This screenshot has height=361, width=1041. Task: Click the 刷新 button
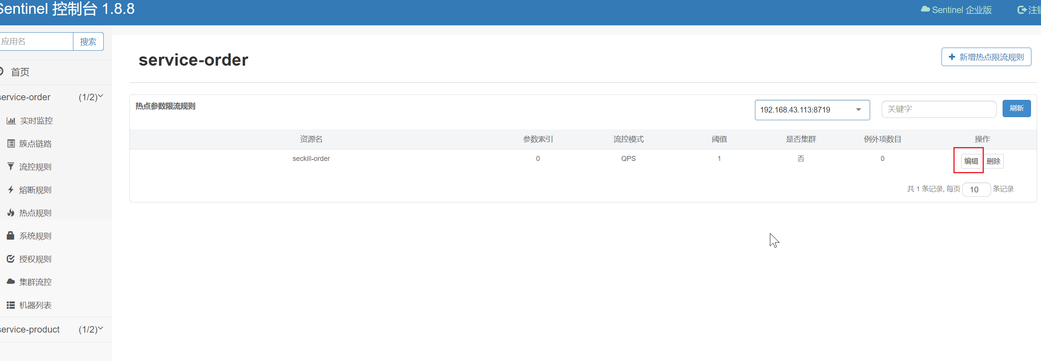pyautogui.click(x=1016, y=108)
